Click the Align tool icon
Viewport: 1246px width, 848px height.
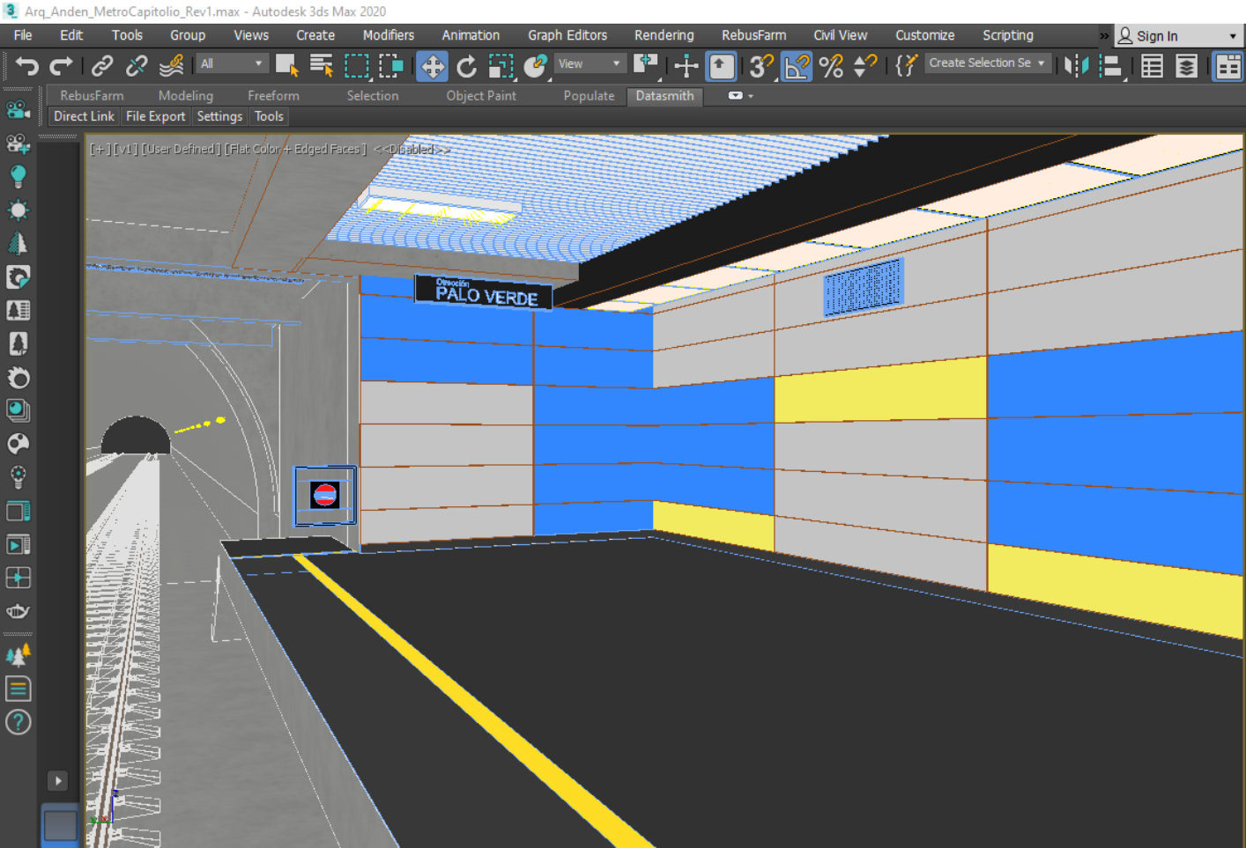point(1112,66)
